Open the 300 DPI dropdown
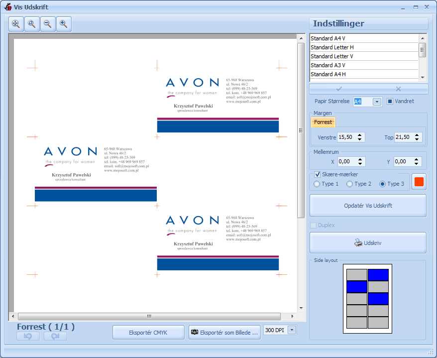Viewport: 437px width, 358px height. (292, 330)
